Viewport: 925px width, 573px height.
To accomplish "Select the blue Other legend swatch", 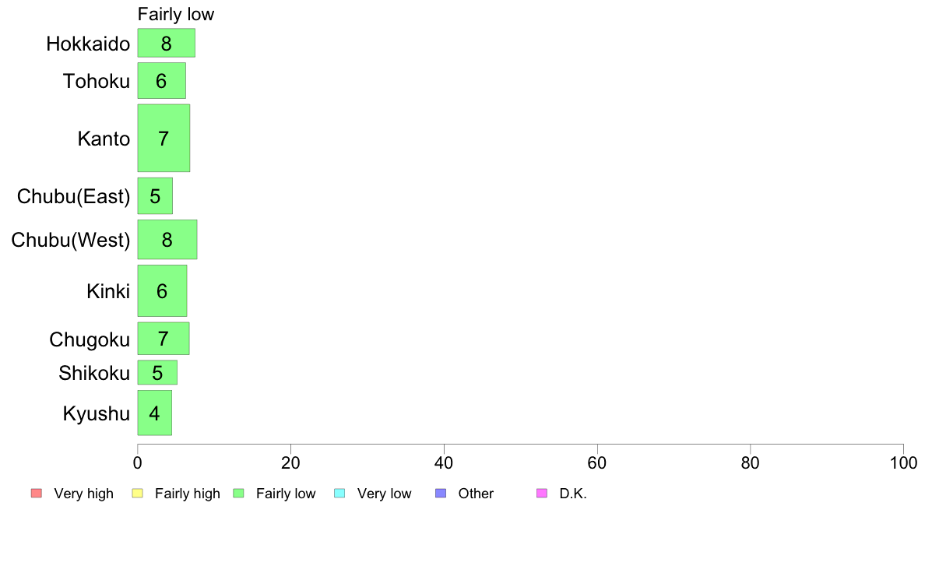I will [441, 493].
